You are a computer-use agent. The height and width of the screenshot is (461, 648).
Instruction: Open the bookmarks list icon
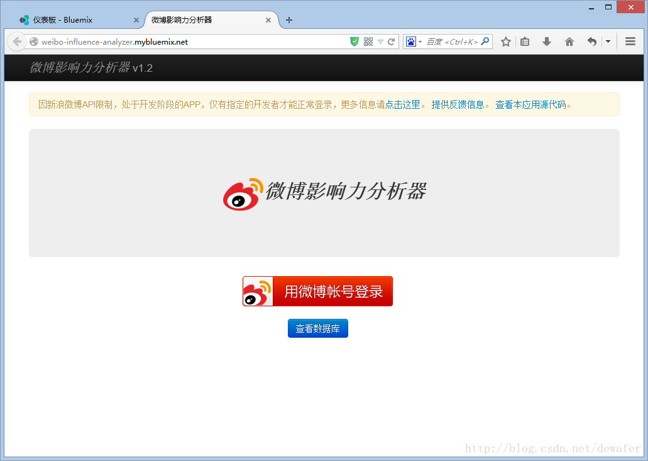(525, 42)
